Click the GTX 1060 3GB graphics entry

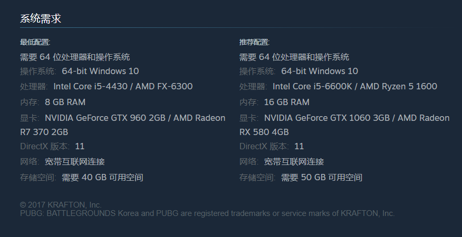click(x=357, y=118)
